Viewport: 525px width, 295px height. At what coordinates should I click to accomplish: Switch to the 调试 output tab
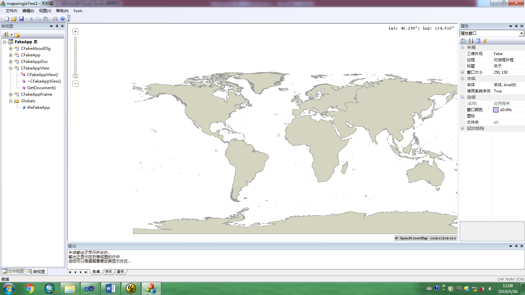coord(108,272)
